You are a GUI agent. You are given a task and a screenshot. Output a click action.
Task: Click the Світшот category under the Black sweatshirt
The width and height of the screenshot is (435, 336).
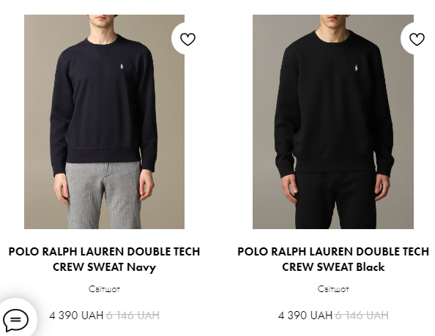tap(333, 289)
